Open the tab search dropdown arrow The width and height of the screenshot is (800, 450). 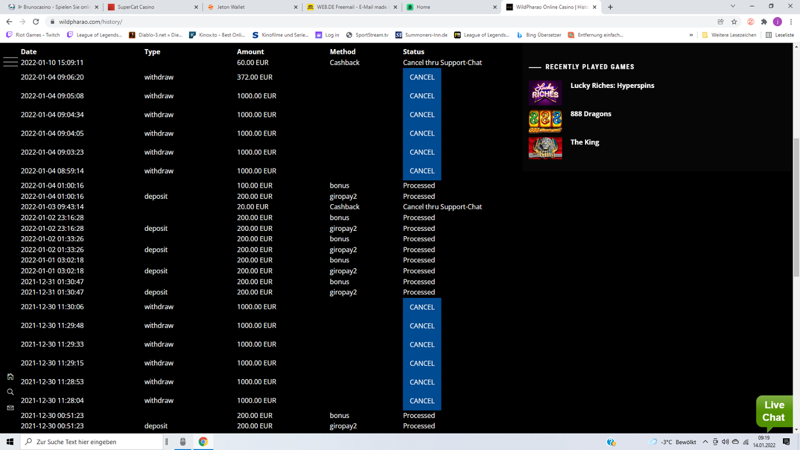(733, 6)
